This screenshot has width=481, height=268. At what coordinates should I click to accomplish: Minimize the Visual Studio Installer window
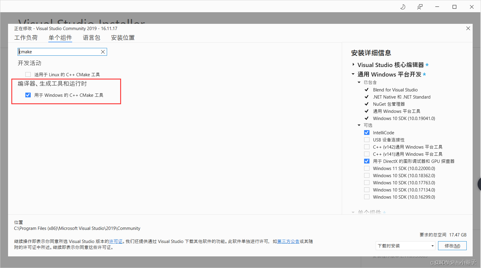click(x=437, y=7)
